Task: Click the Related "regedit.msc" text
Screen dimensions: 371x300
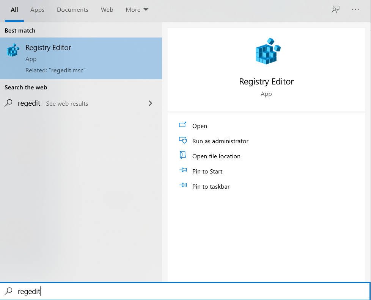Action: coord(55,70)
